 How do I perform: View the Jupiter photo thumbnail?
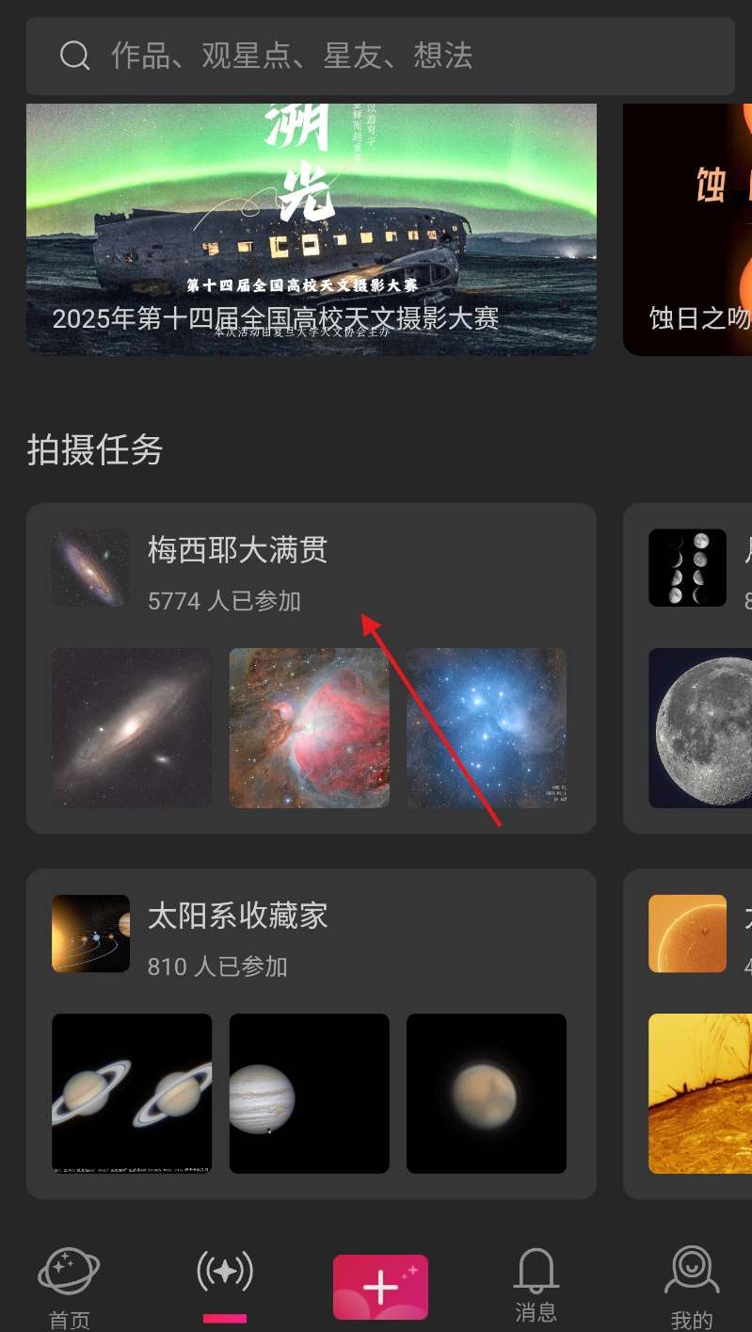click(310, 1094)
